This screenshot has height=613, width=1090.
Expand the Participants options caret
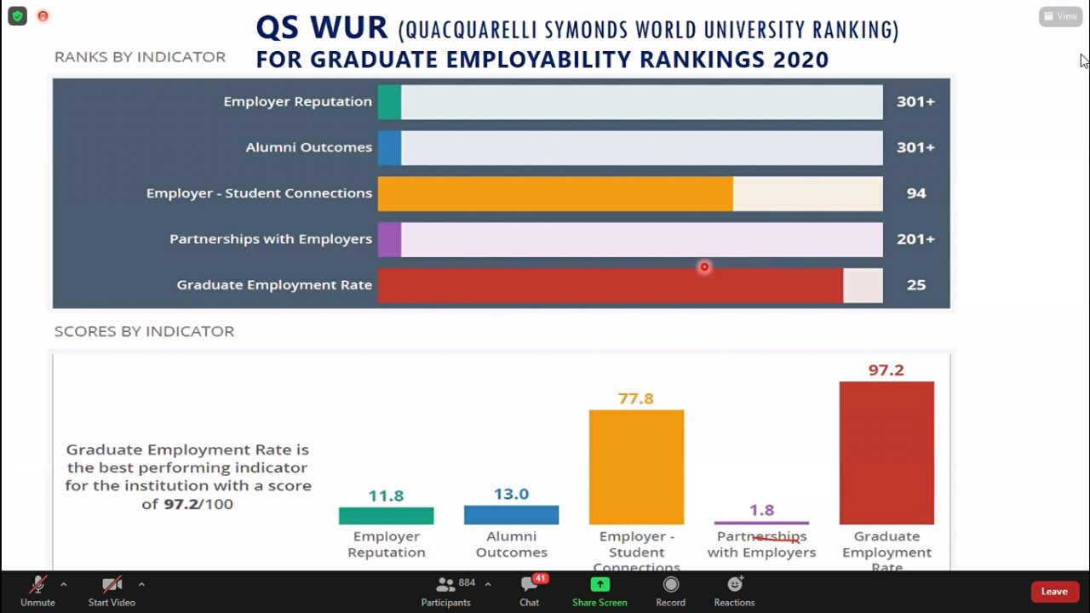(487, 585)
